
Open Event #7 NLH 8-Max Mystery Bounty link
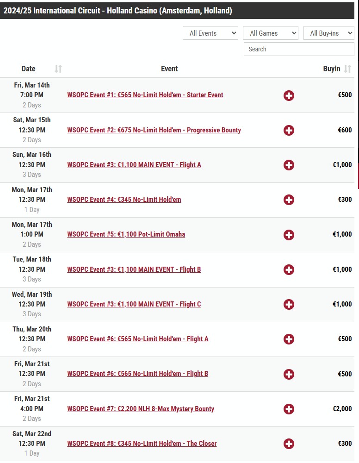pos(141,409)
